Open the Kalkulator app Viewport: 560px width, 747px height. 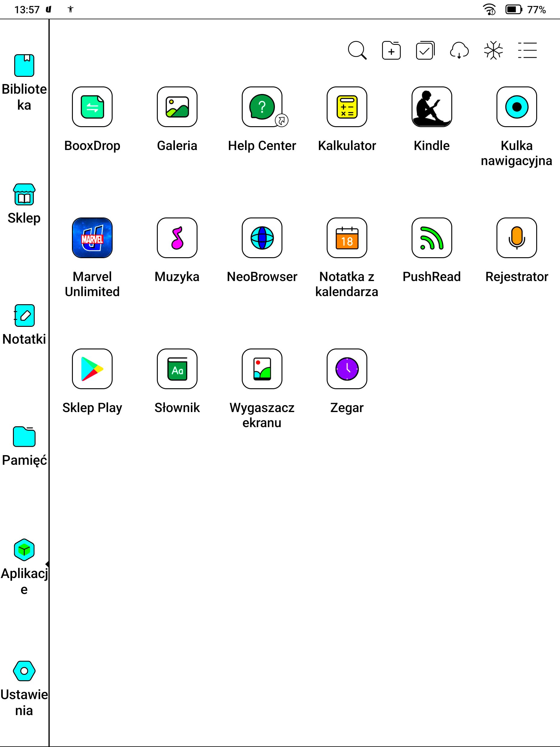pos(347,107)
